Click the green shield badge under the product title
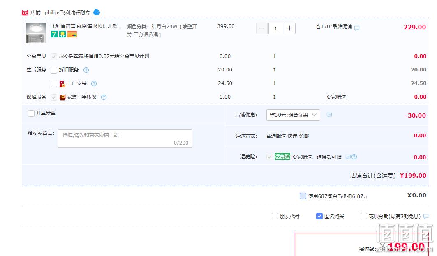437x256 pixels. coord(62,34)
